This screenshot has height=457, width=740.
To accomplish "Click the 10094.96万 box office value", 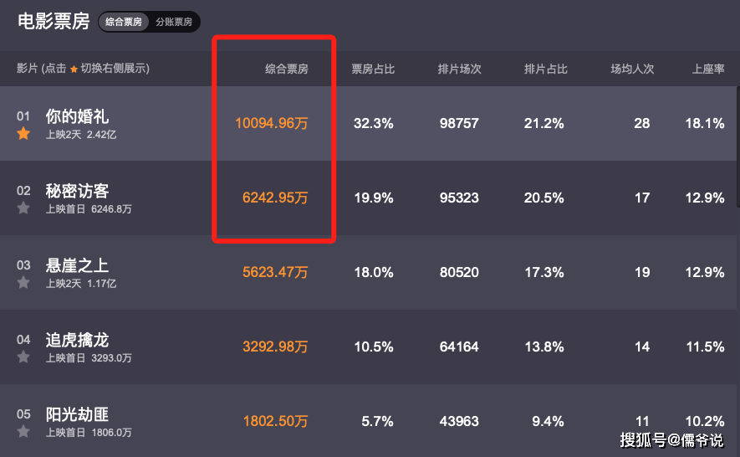I will point(272,123).
